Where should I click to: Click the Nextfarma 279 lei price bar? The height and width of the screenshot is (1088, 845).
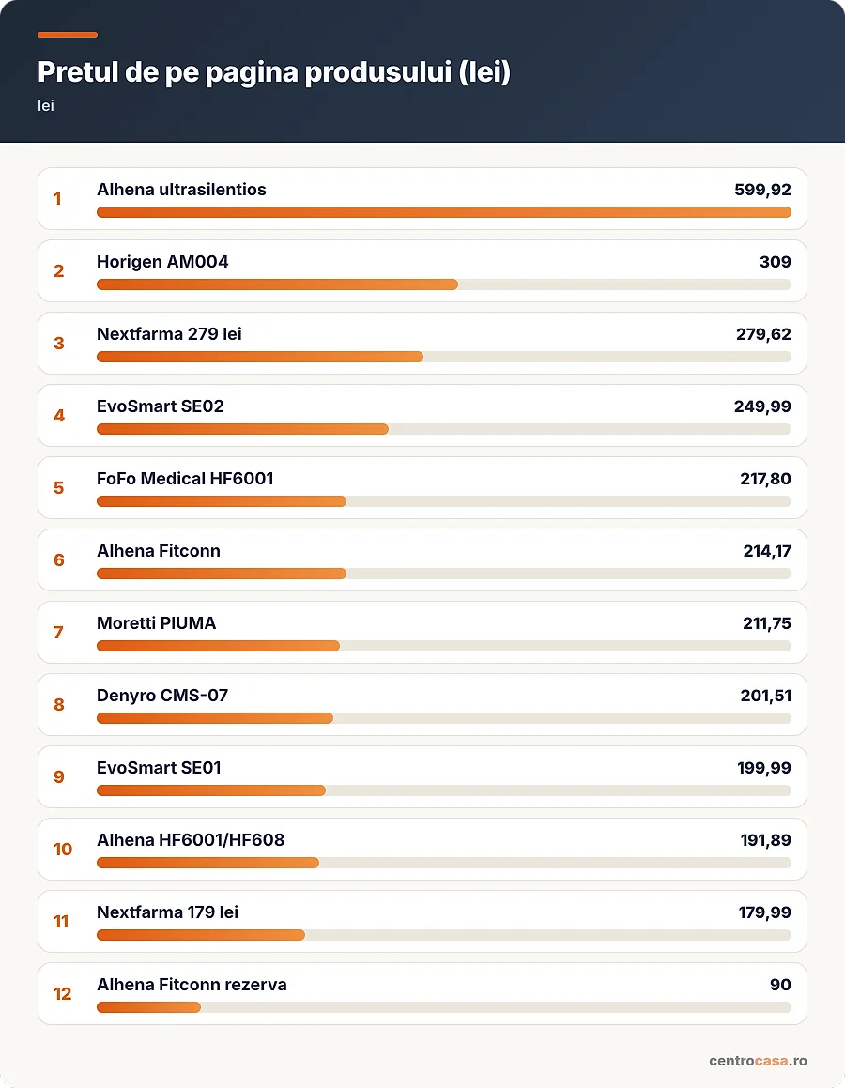[x=444, y=357]
